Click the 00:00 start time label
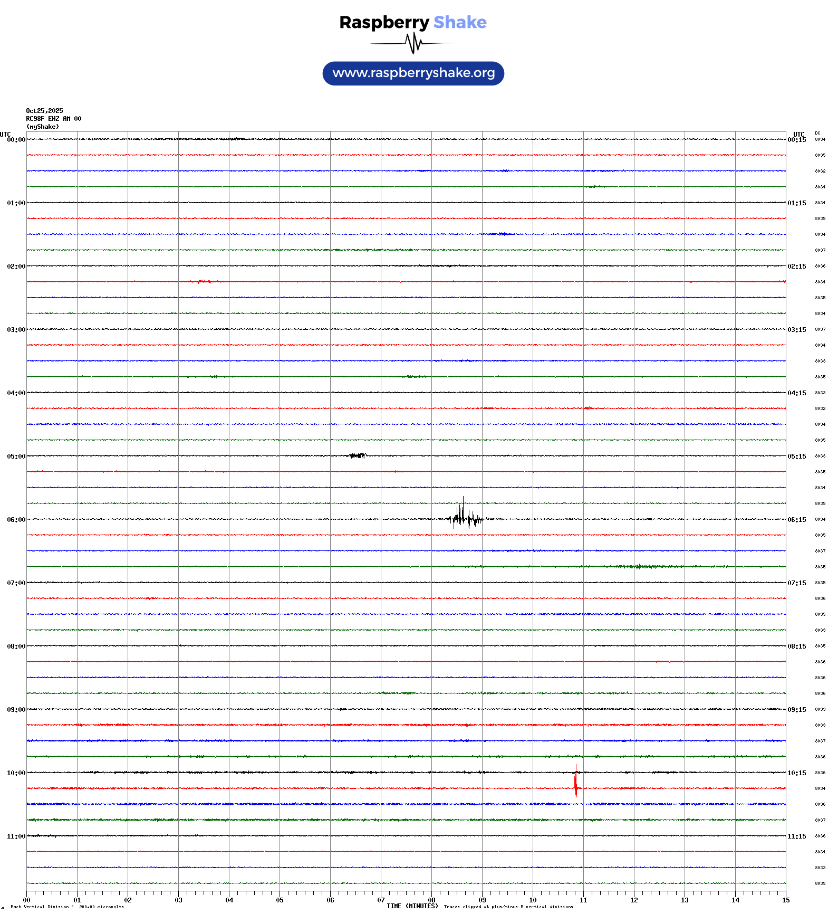The image size is (828, 914). point(16,140)
